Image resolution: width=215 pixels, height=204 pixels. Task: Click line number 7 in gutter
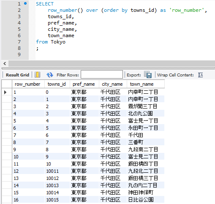pos(19,42)
